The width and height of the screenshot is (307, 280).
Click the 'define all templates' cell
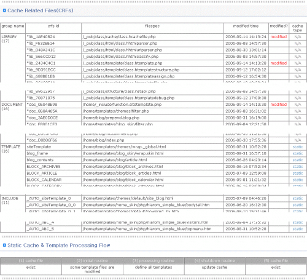[153, 270]
